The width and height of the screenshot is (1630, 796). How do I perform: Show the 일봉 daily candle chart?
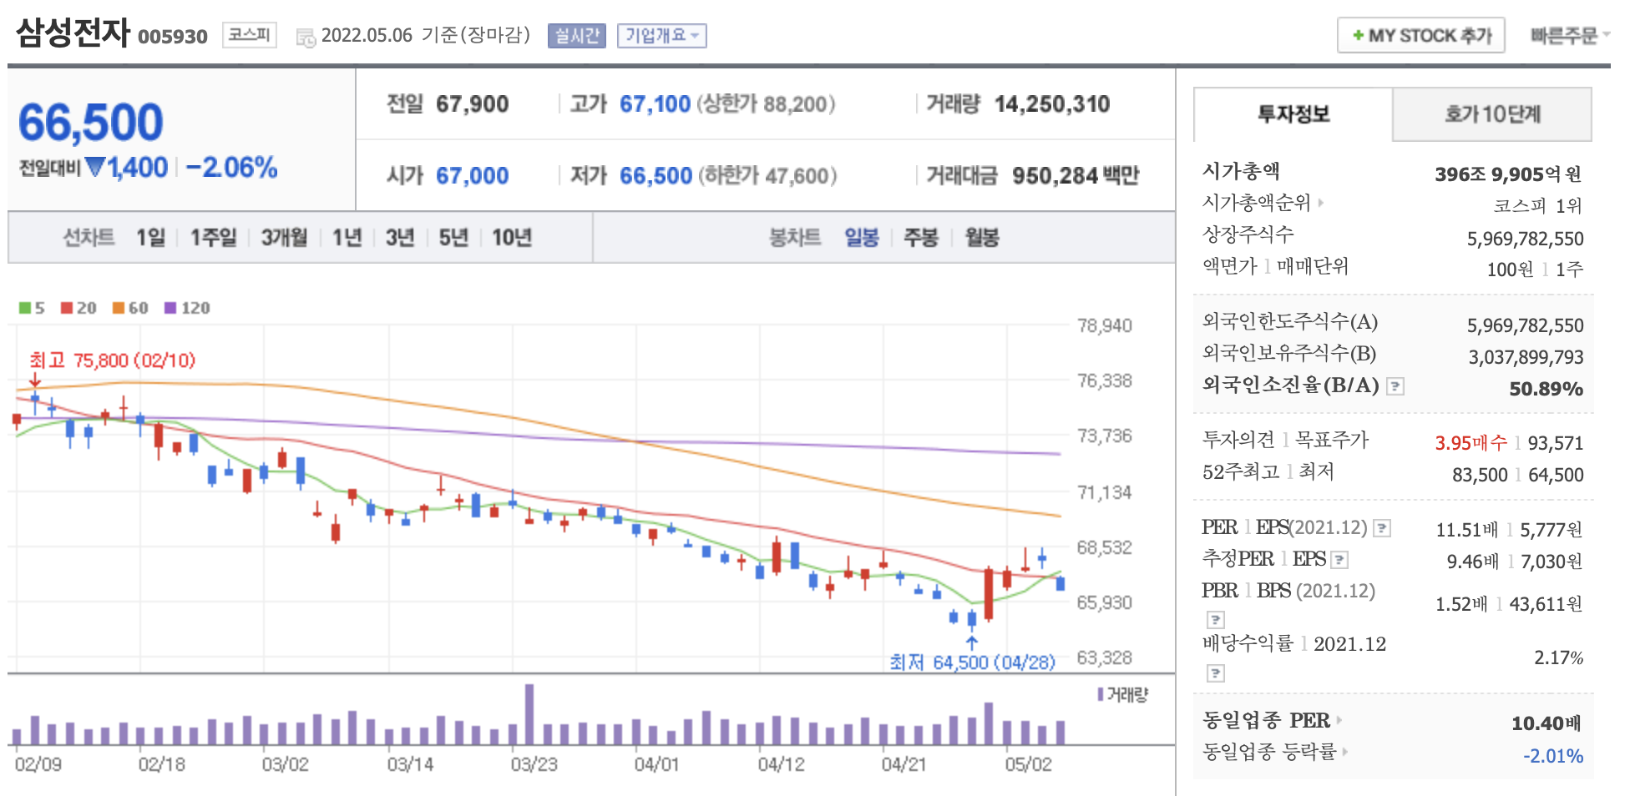coord(862,238)
